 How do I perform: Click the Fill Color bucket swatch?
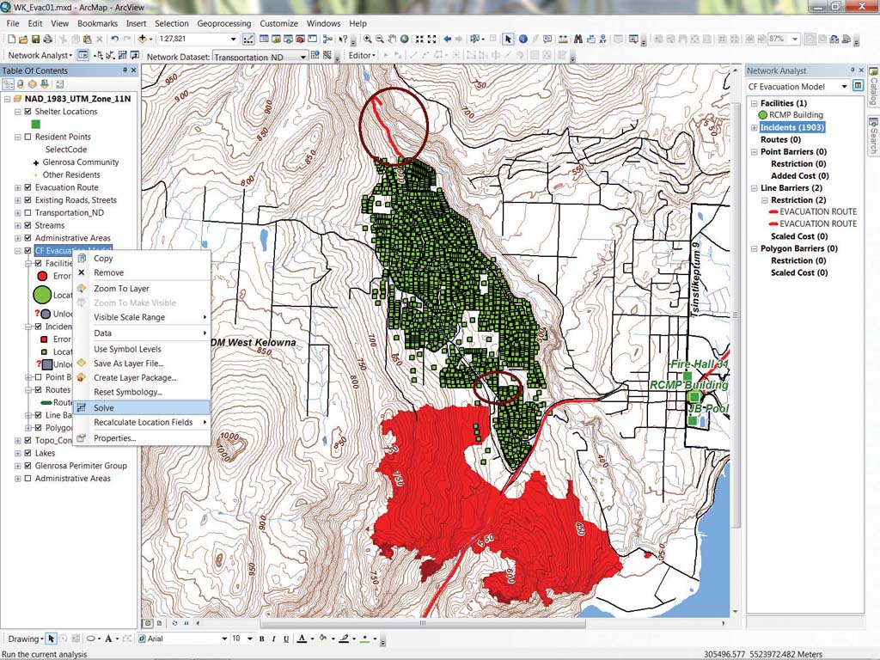[x=323, y=639]
